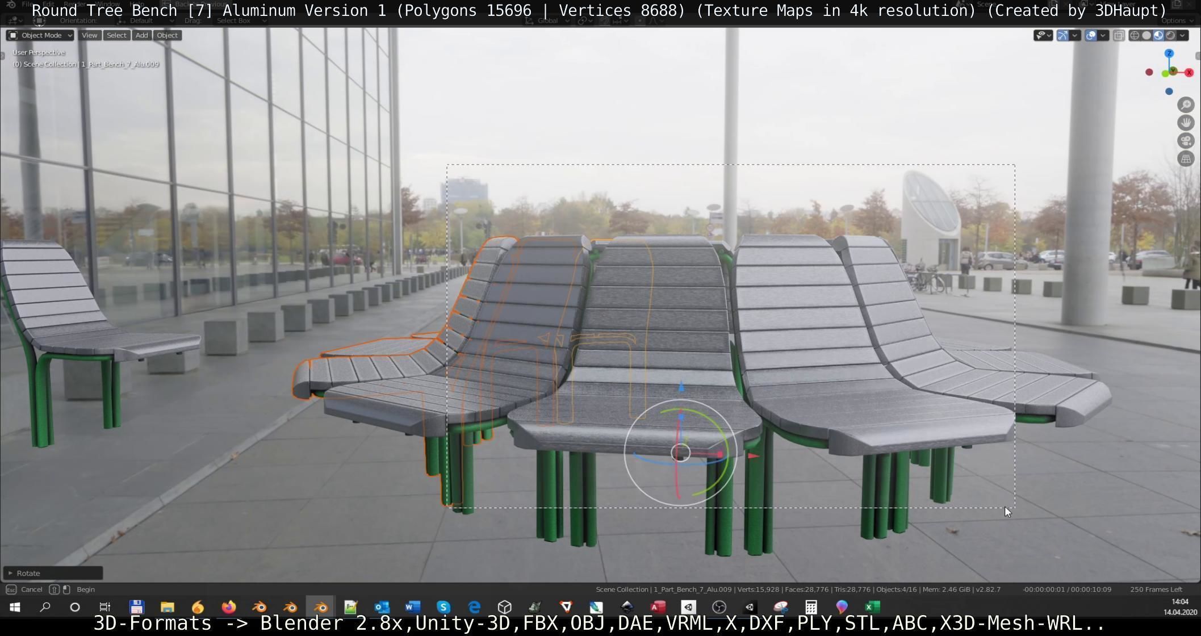
Task: Switch perspective/orthographic with grid icon
Action: pyautogui.click(x=1186, y=159)
